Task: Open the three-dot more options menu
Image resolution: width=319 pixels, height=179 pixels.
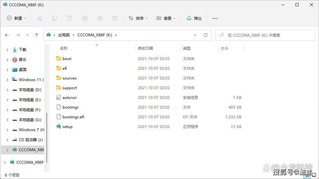Action: pos(215,18)
